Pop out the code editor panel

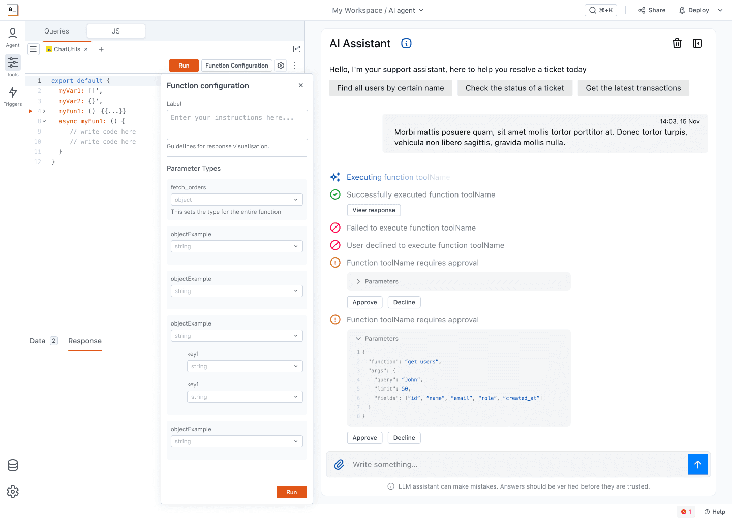pos(297,49)
